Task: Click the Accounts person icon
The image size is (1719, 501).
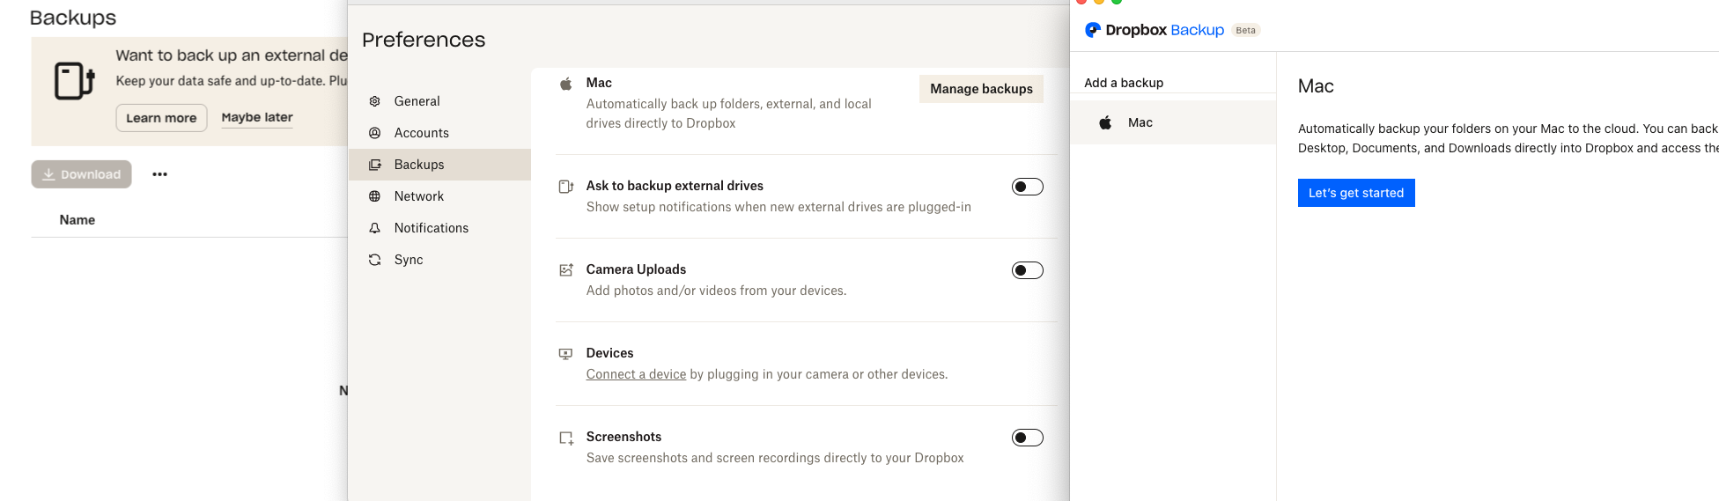Action: coord(375,133)
